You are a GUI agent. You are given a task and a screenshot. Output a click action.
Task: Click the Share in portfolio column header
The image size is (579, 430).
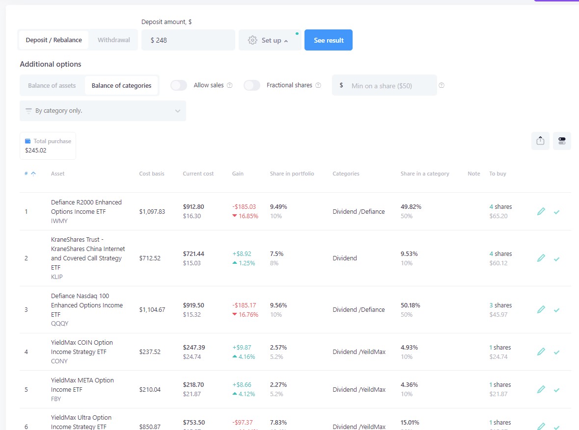[292, 174]
